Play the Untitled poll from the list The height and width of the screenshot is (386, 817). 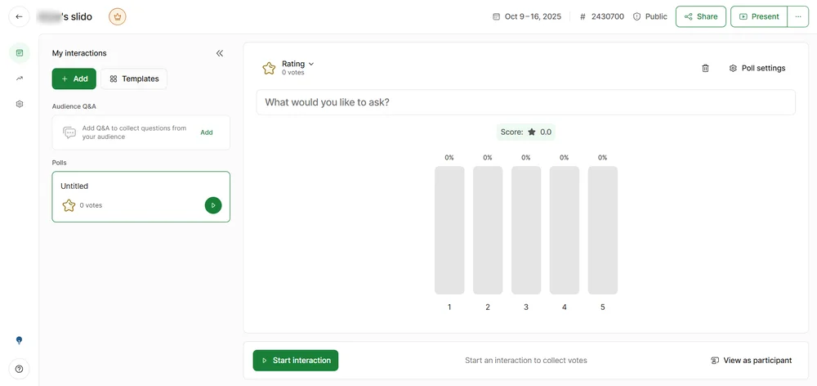pos(212,205)
